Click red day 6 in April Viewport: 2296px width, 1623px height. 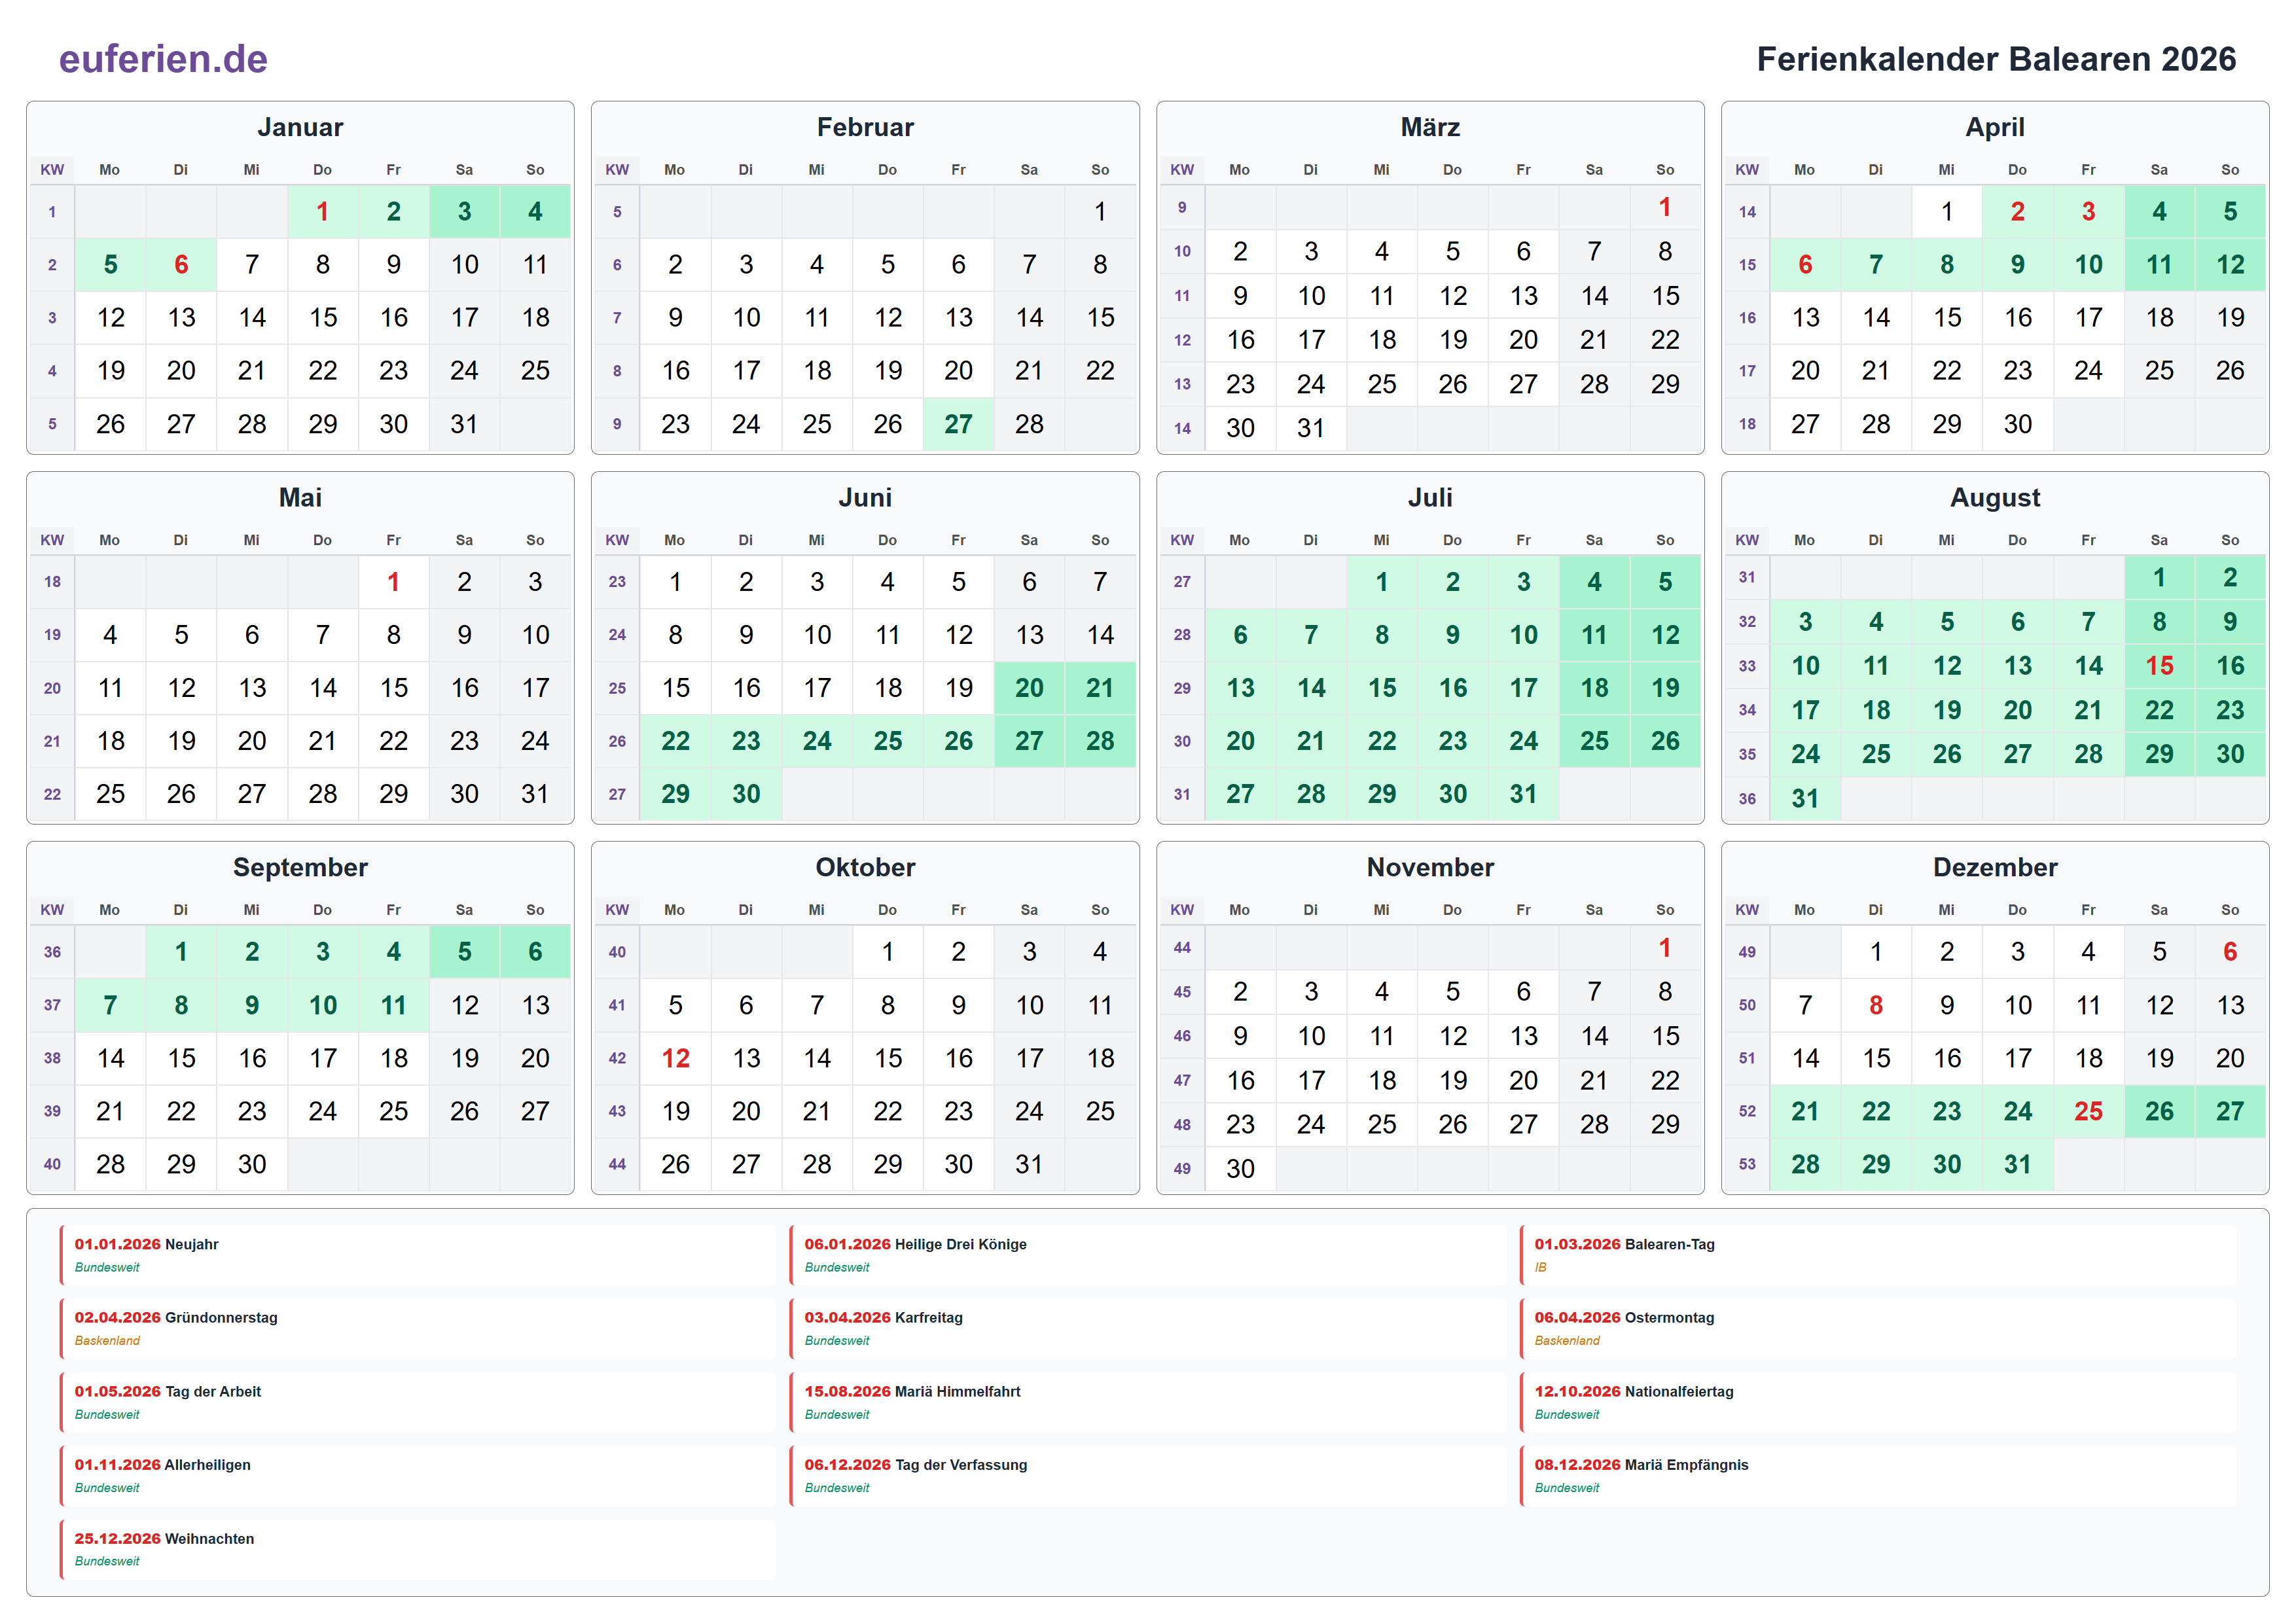tap(1805, 264)
